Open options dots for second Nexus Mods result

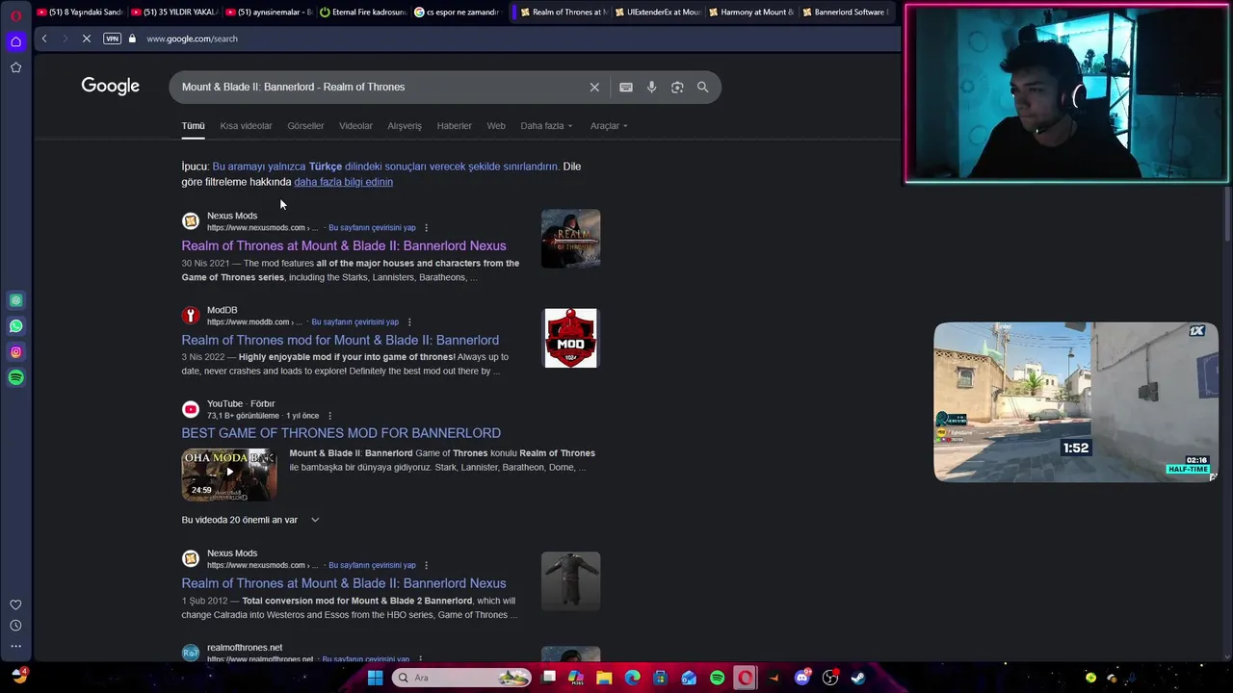[426, 566]
